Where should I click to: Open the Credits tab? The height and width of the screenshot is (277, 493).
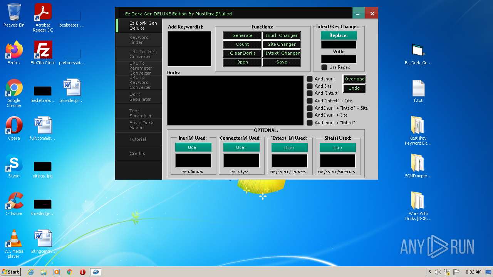click(x=139, y=154)
